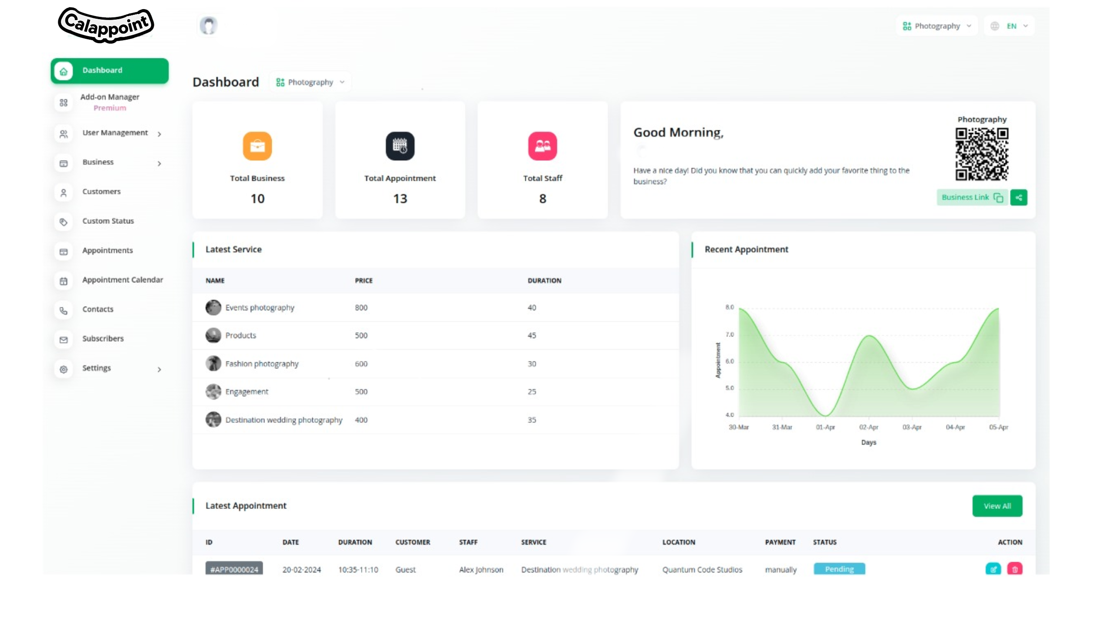Click the Products price 500
This screenshot has height=627, width=1115.
point(361,335)
